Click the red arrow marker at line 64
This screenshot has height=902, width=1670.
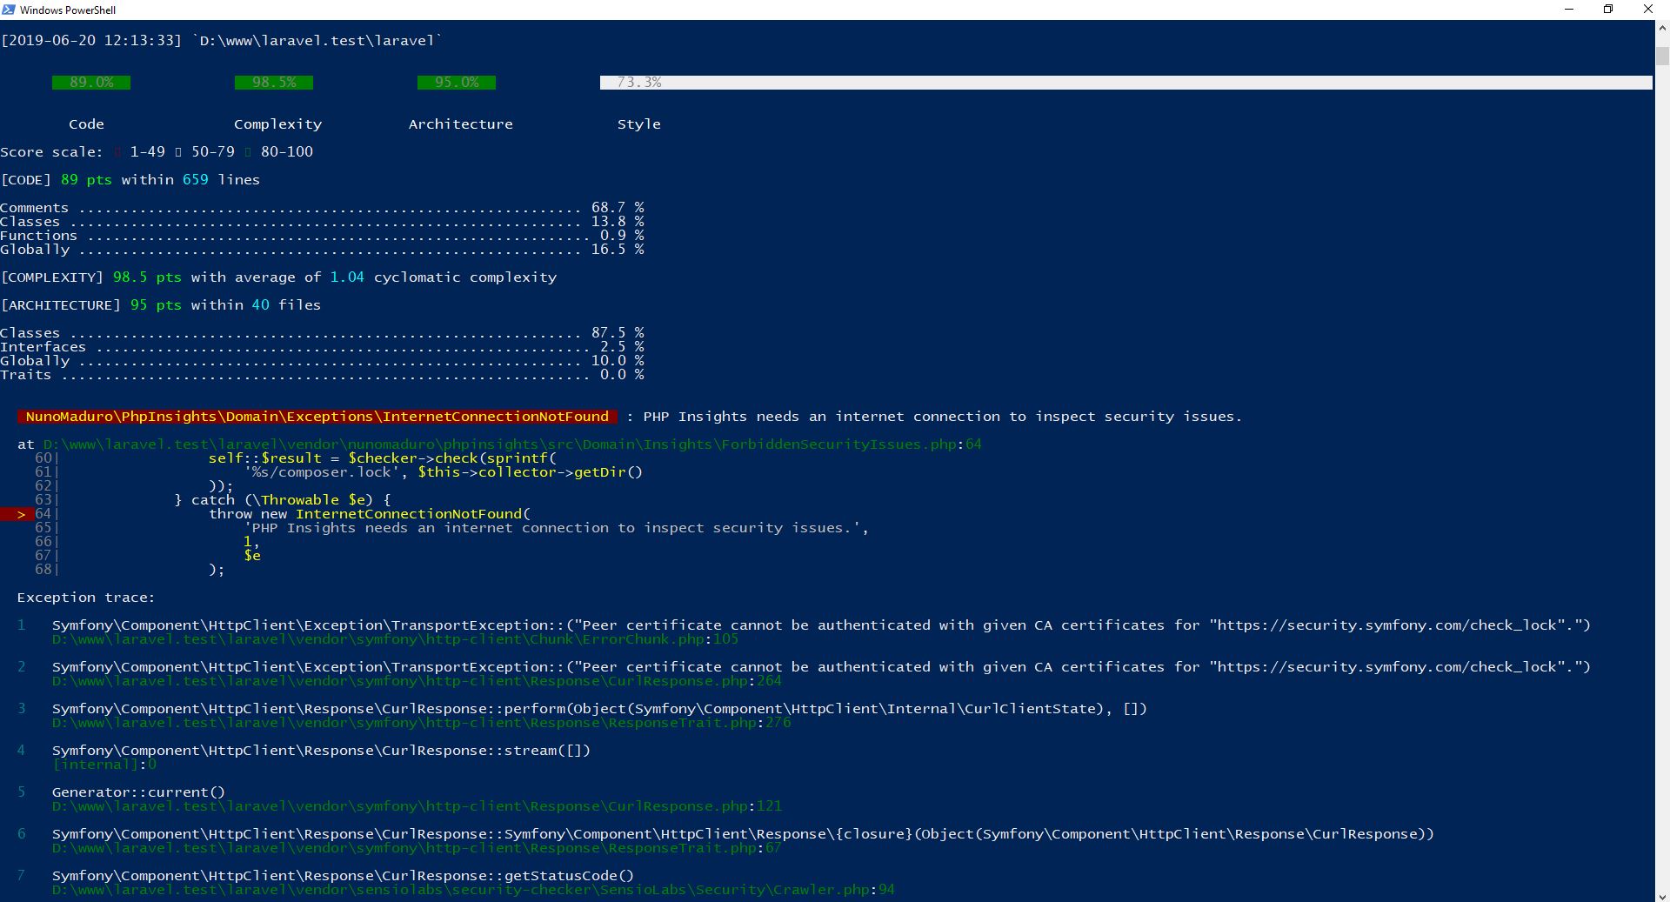pos(21,514)
